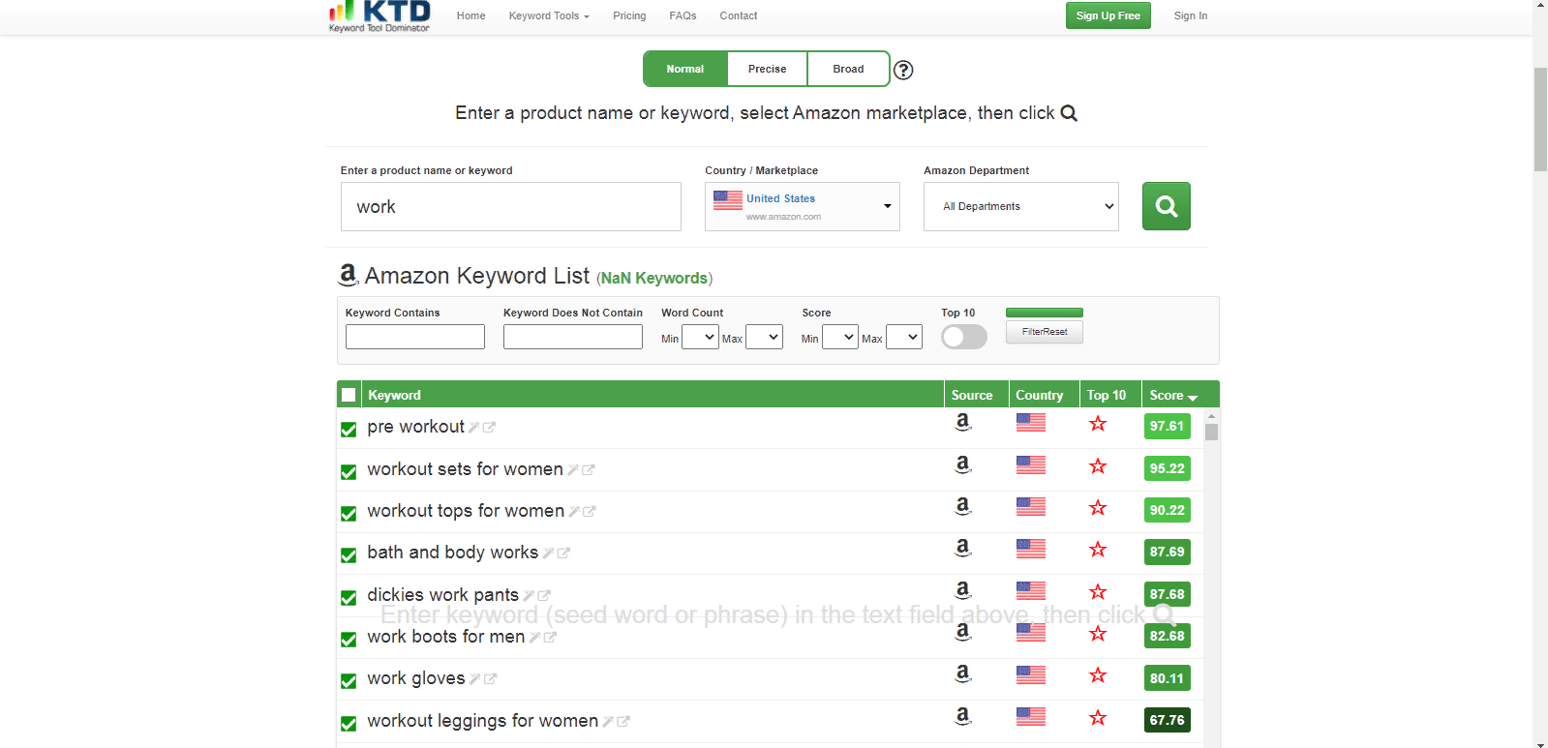1548x748 pixels.
Task: Click US flag in 'workout tops for women' row
Action: point(1031,506)
